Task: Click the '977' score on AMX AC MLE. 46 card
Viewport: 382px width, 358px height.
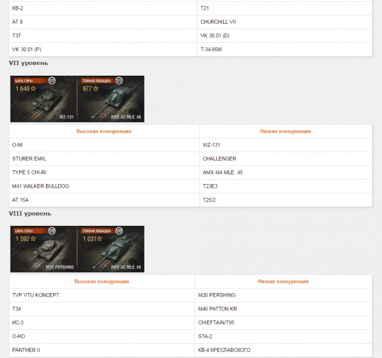Action: pos(87,89)
